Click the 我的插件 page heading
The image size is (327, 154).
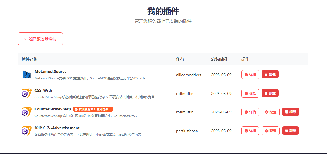point(163,11)
